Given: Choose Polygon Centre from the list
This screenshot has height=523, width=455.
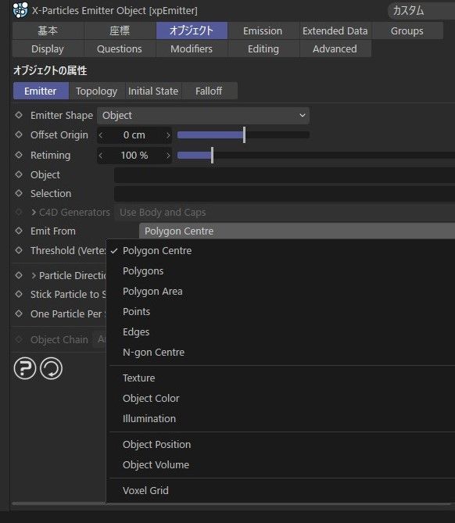Looking at the screenshot, I should [281, 250].
